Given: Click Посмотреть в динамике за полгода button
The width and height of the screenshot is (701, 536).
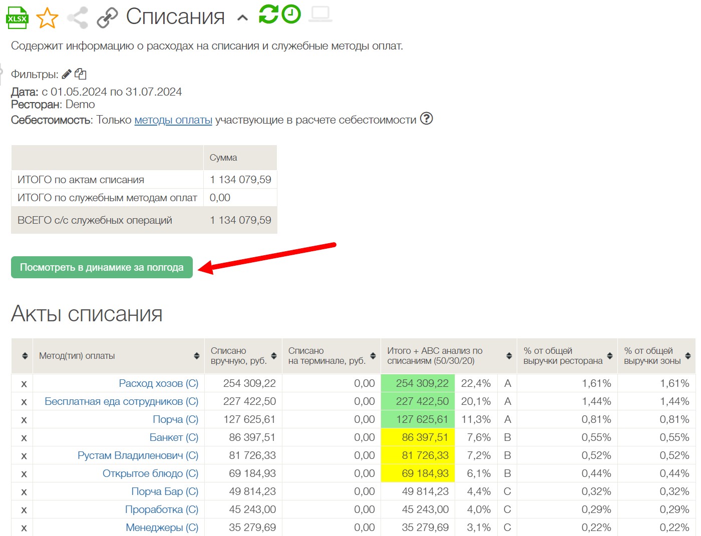Looking at the screenshot, I should tap(102, 267).
